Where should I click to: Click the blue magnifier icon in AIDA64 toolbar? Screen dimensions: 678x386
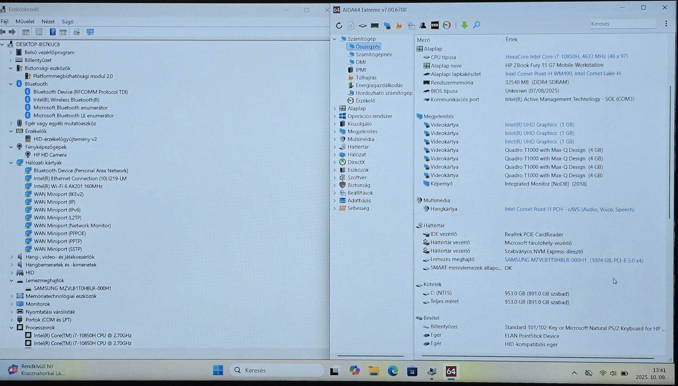[x=477, y=25]
